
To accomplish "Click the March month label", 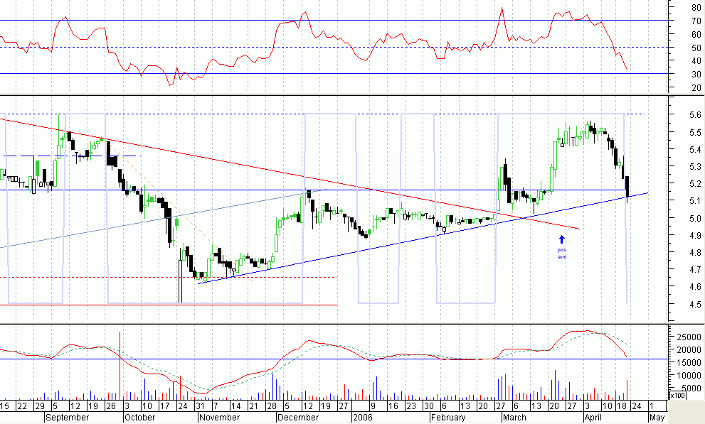I will pyautogui.click(x=515, y=418).
